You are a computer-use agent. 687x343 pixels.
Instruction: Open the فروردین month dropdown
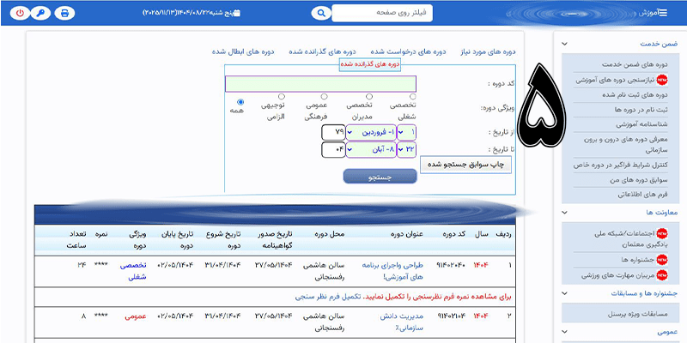click(371, 132)
